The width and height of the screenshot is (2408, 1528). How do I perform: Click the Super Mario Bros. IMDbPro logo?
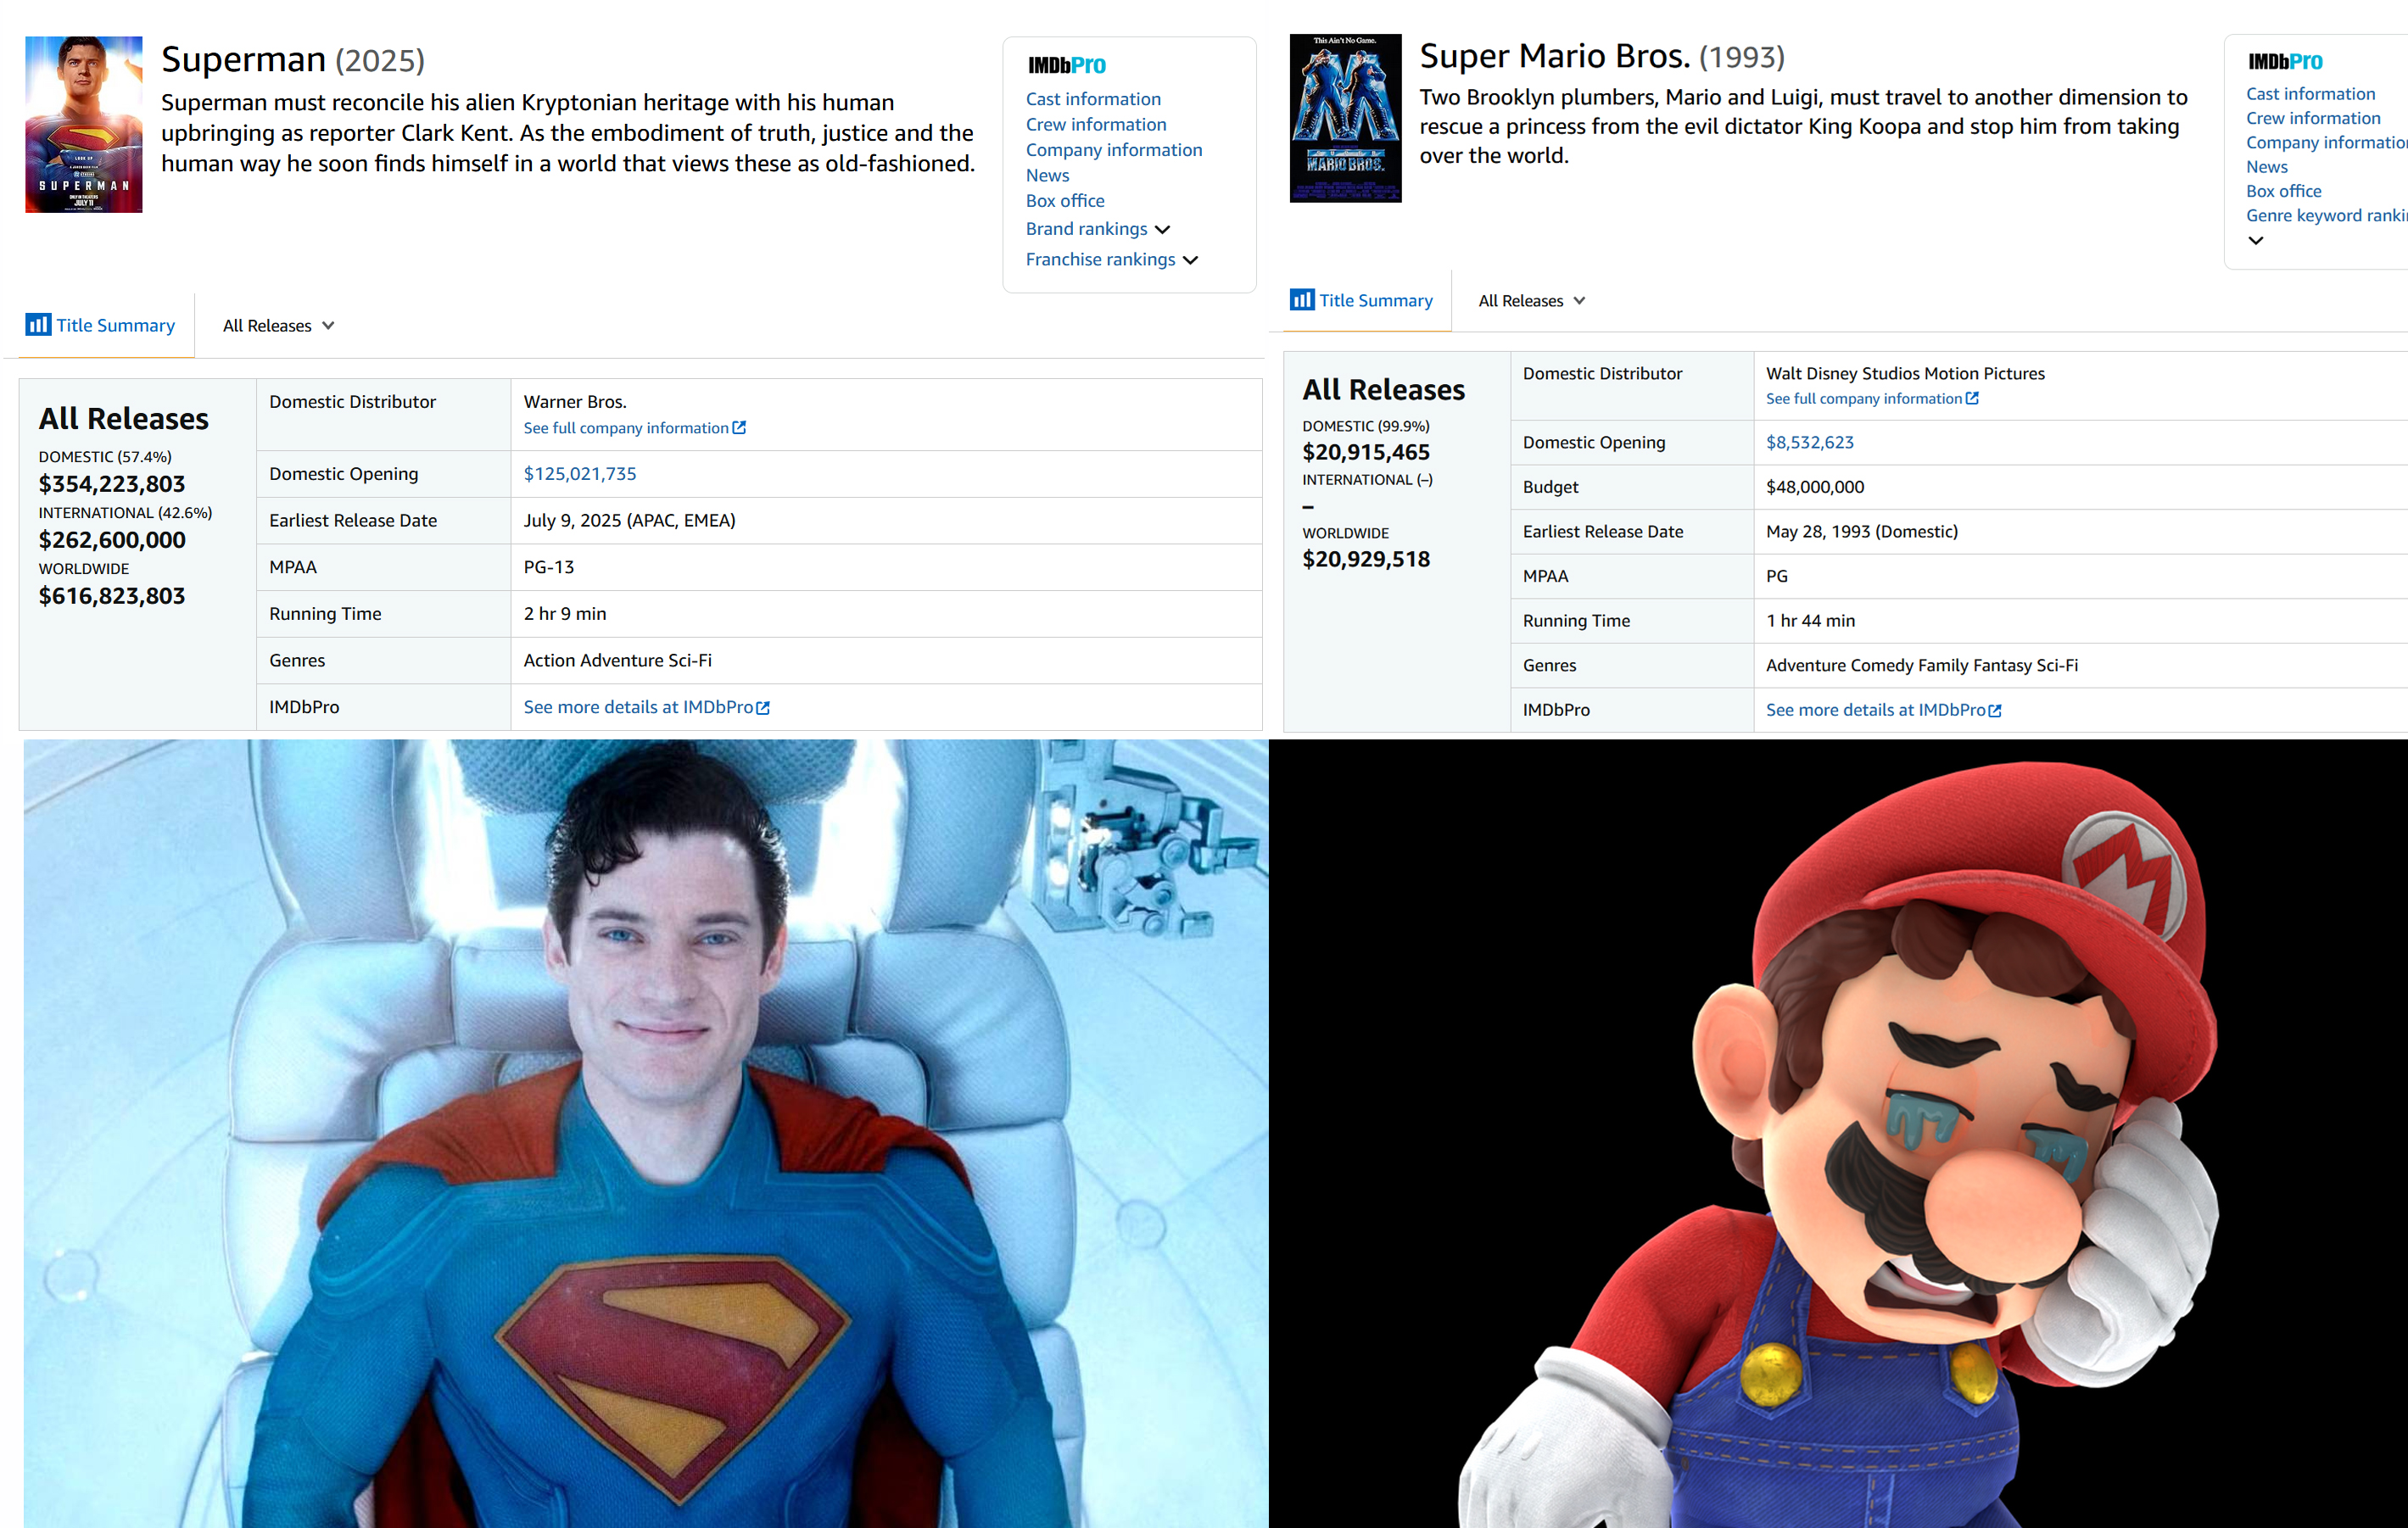point(2284,61)
